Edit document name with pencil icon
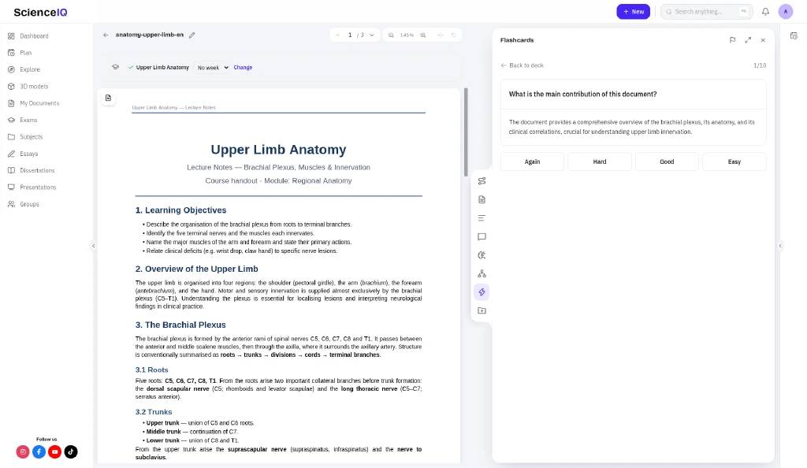 point(192,35)
